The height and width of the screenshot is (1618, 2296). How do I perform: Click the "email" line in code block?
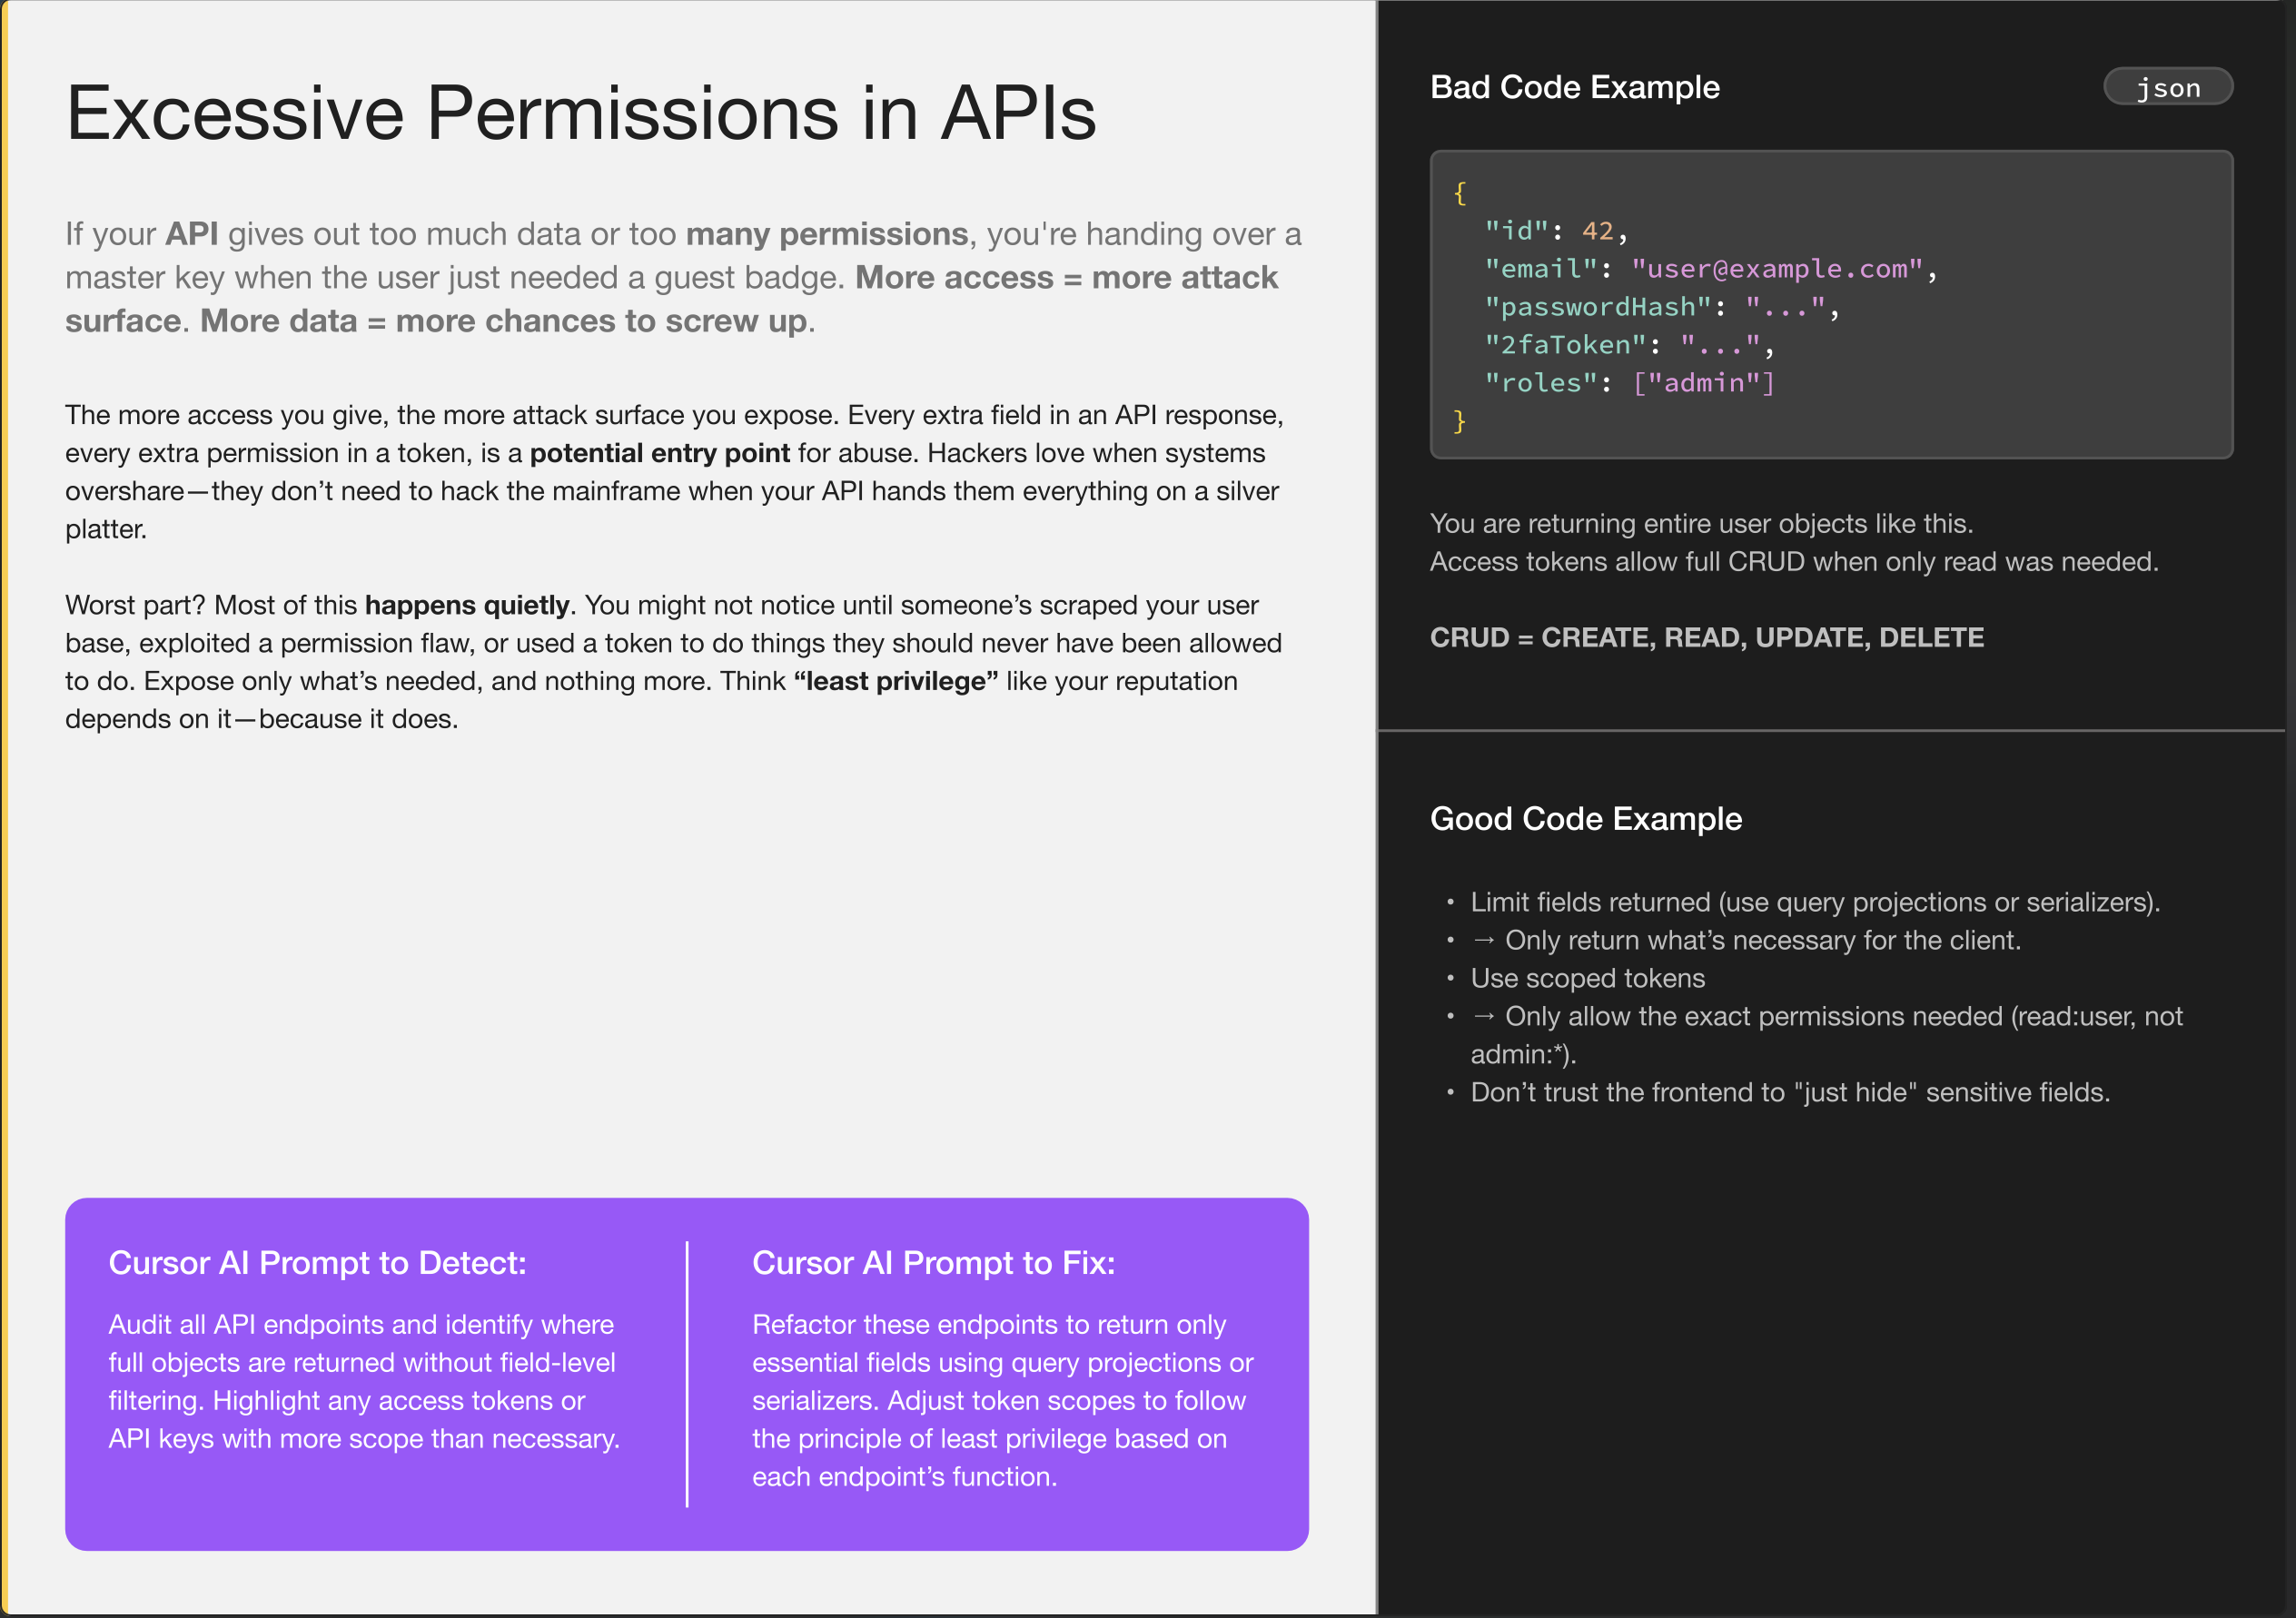click(1710, 269)
